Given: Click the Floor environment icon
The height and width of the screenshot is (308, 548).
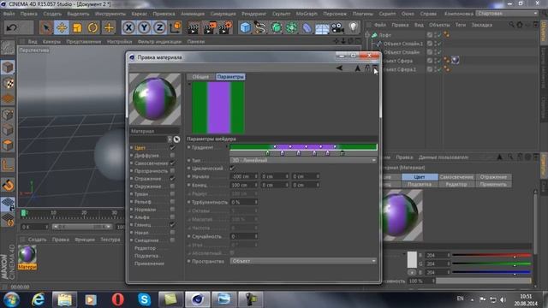Looking at the screenshot, I should (322, 28).
